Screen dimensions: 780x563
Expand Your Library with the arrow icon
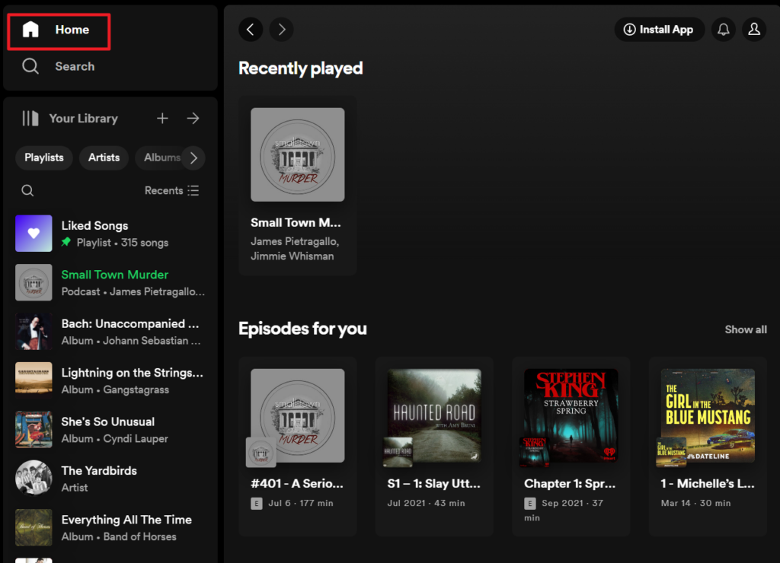click(x=193, y=118)
